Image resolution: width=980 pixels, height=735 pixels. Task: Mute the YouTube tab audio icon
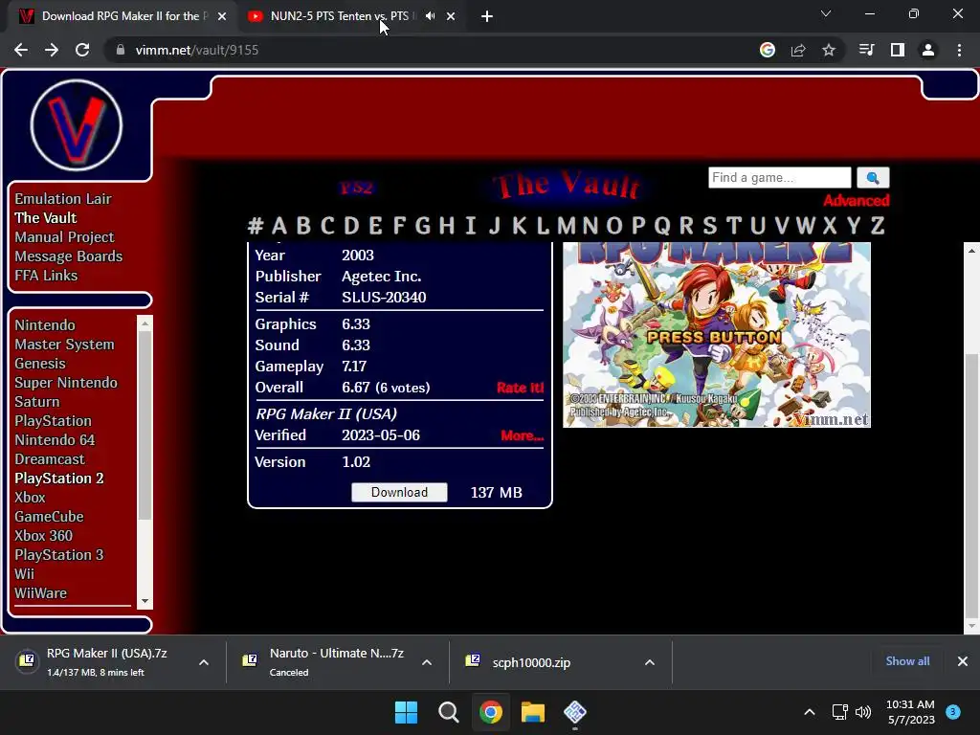point(430,16)
